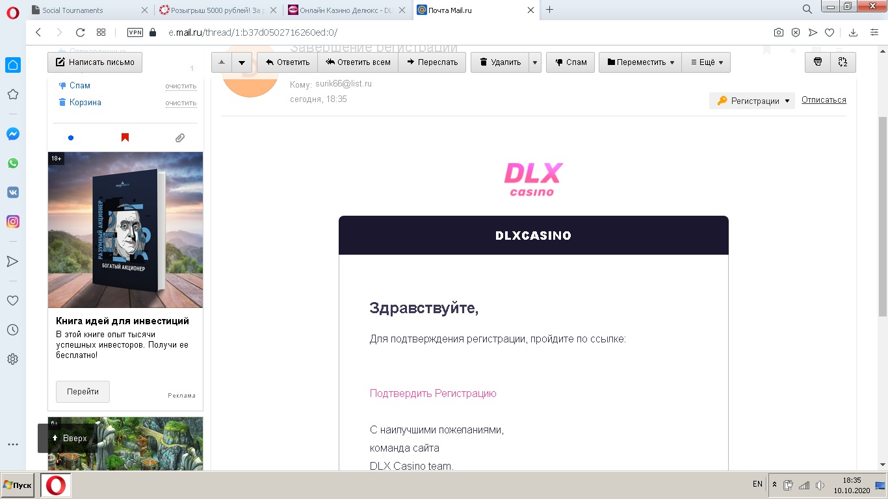The image size is (888, 499).
Task: Open the Opera main menu logo
Action: 12,12
